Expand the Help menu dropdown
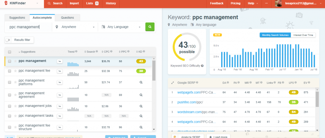This screenshot has width=325, height=138. click(253, 3)
